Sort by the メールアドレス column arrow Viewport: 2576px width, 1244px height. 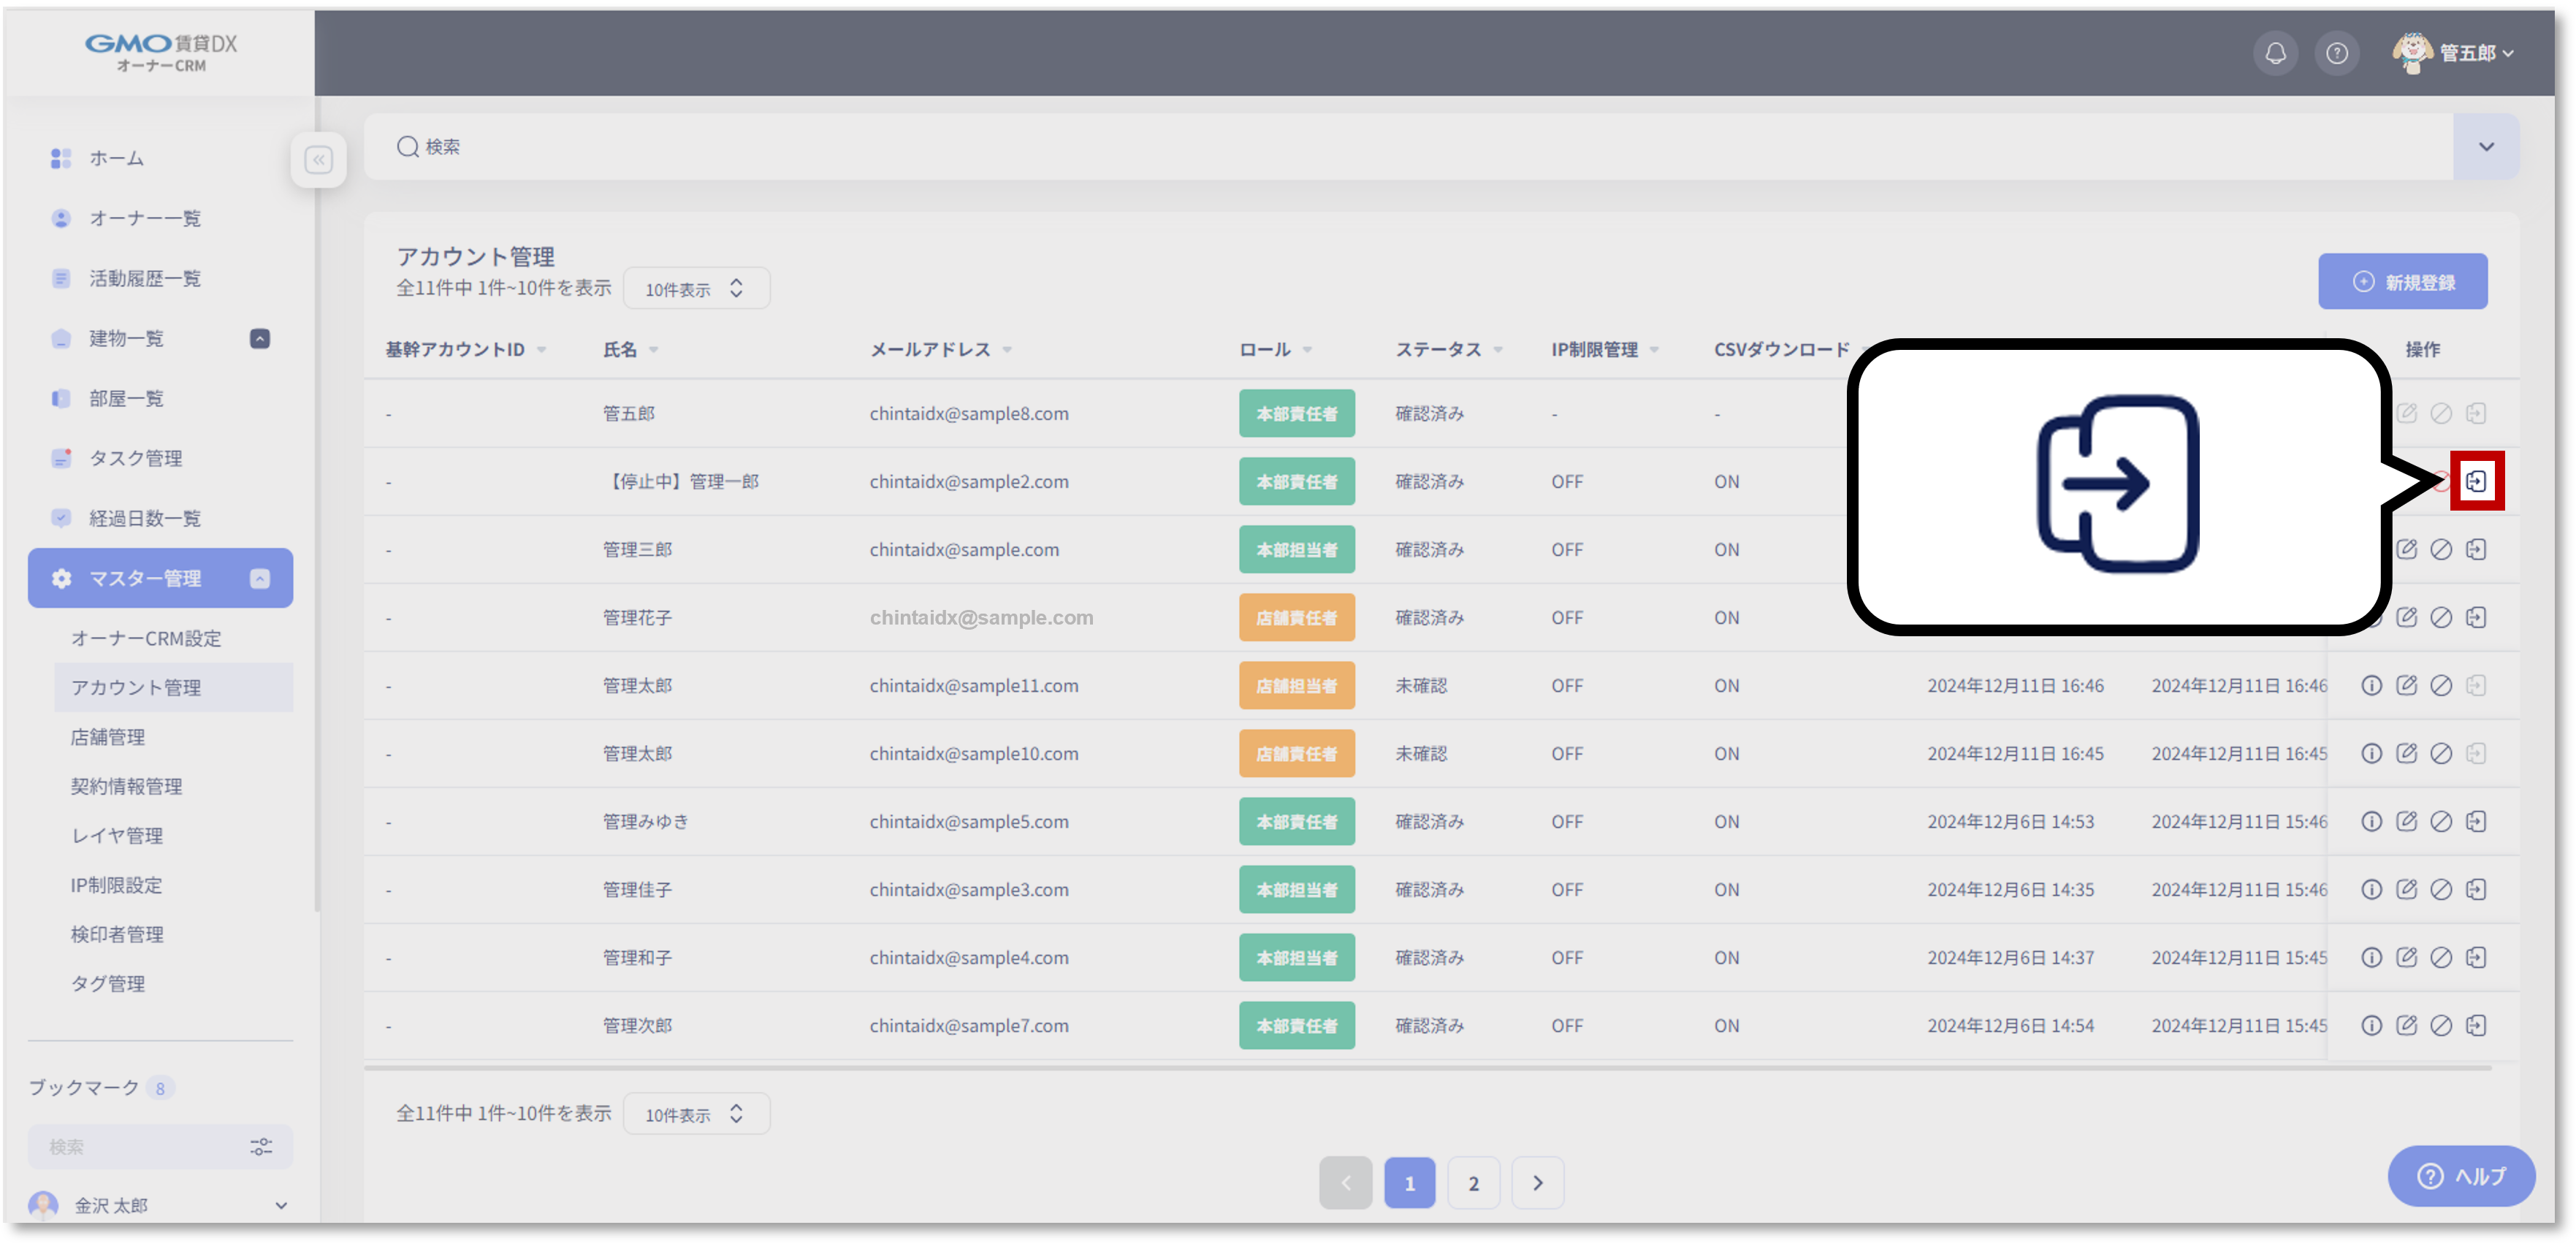coord(1007,350)
